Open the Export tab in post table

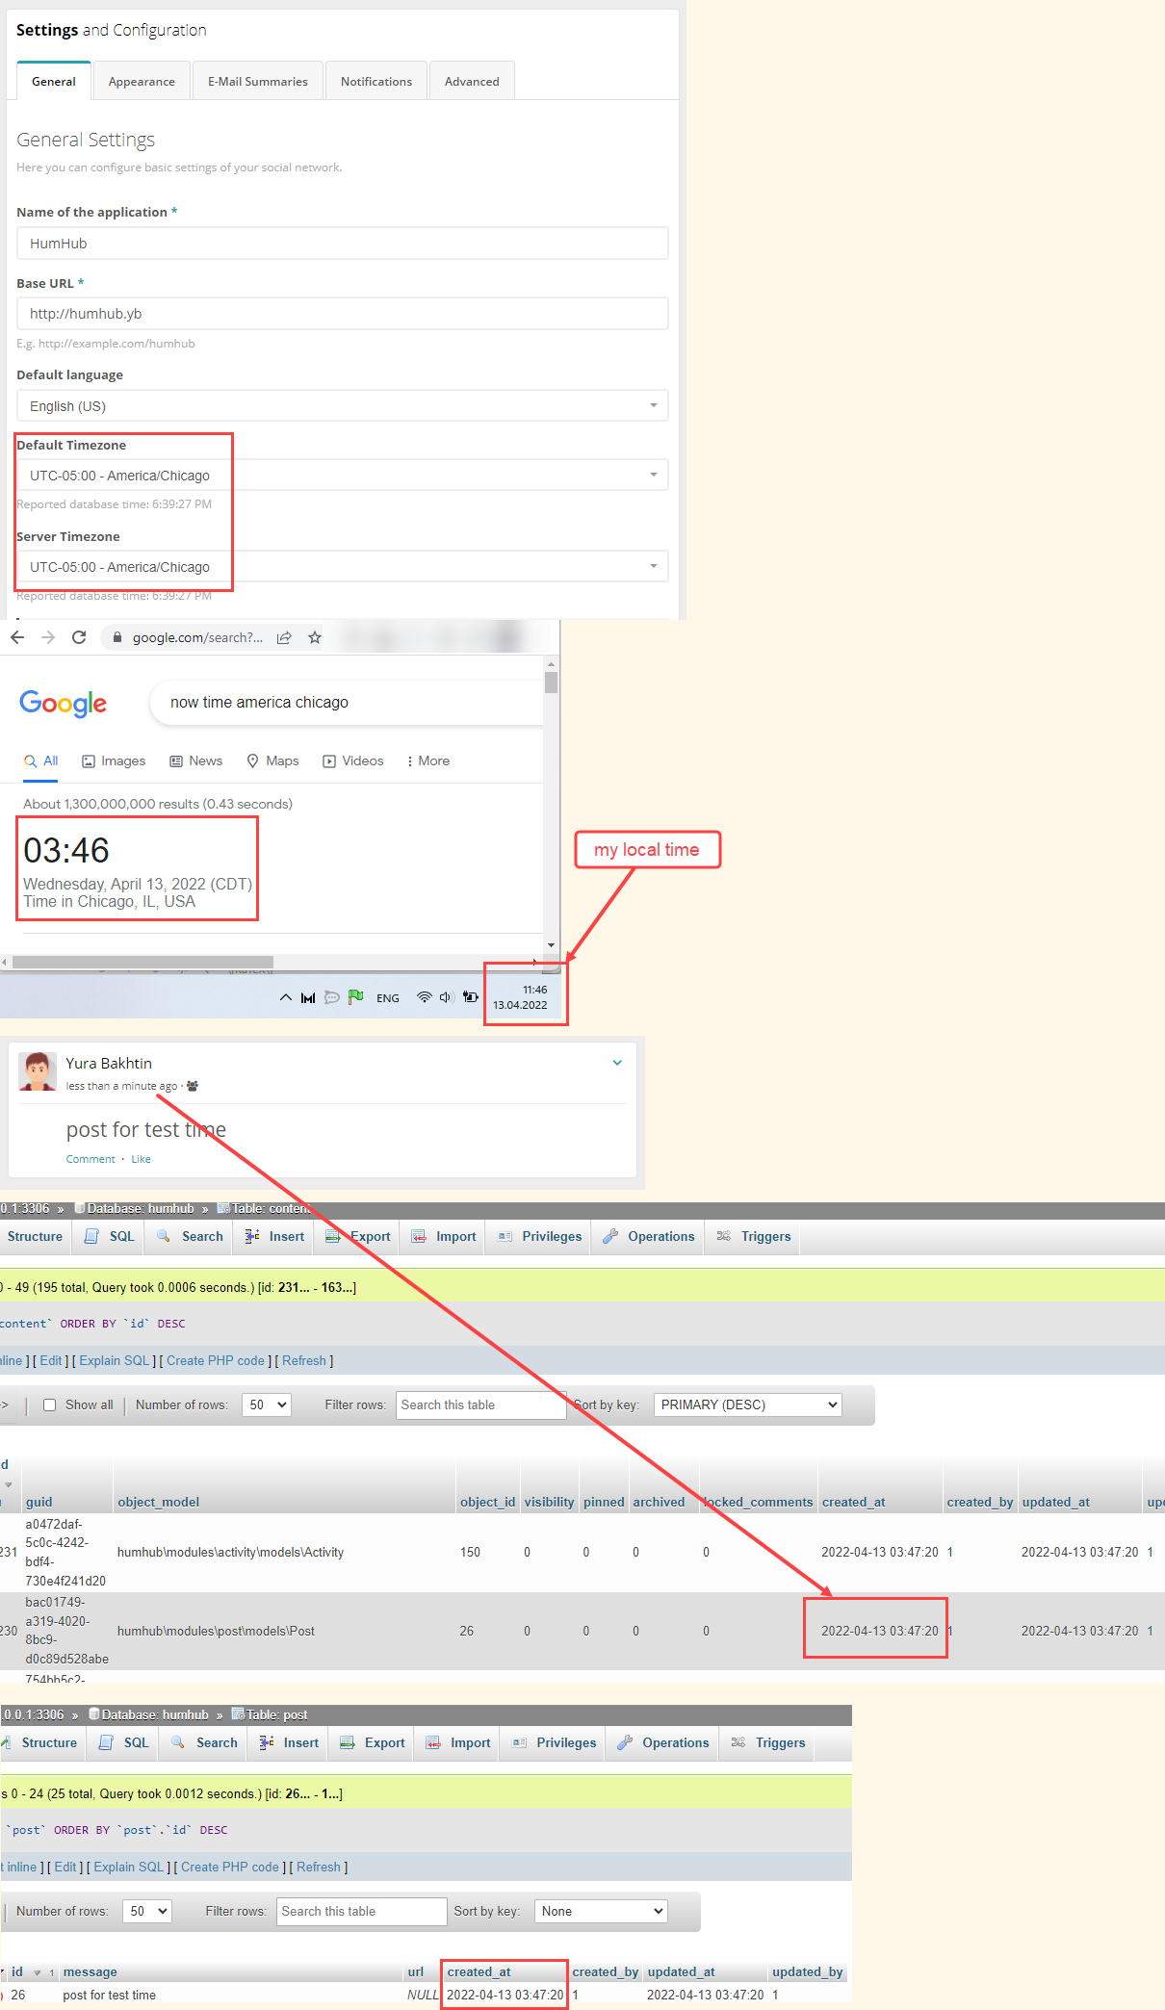coord(373,1743)
